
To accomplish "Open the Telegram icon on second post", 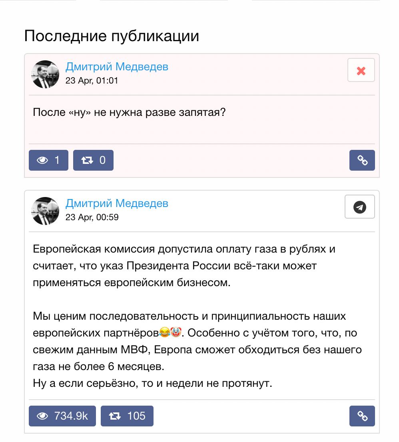I will click(x=359, y=207).
